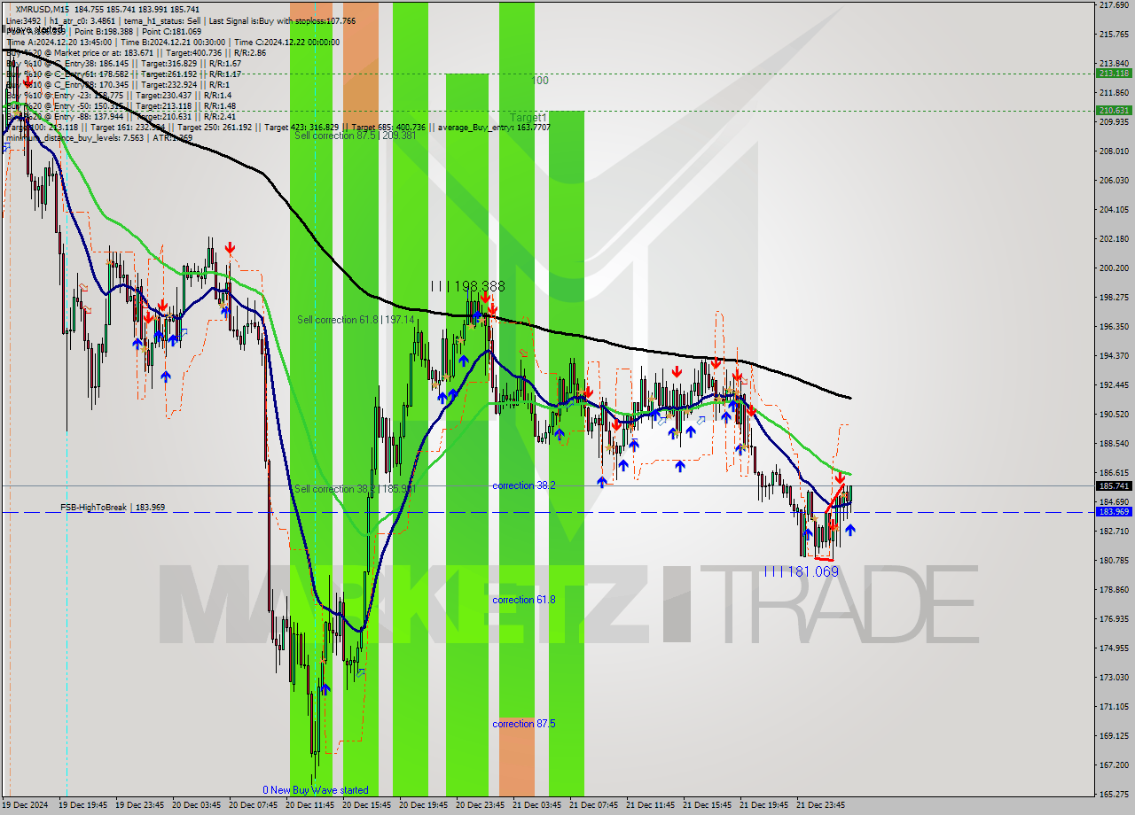
Task: Click the 217.690 value on price axis
Action: click(1114, 5)
